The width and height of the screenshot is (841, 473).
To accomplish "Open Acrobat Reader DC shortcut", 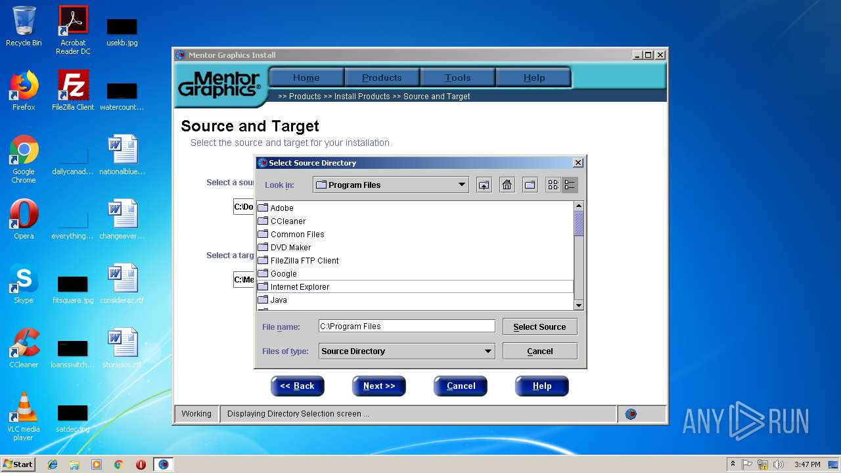I will [x=73, y=30].
